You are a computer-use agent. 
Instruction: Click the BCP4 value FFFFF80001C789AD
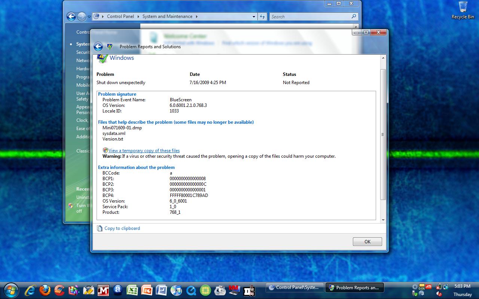click(x=189, y=195)
